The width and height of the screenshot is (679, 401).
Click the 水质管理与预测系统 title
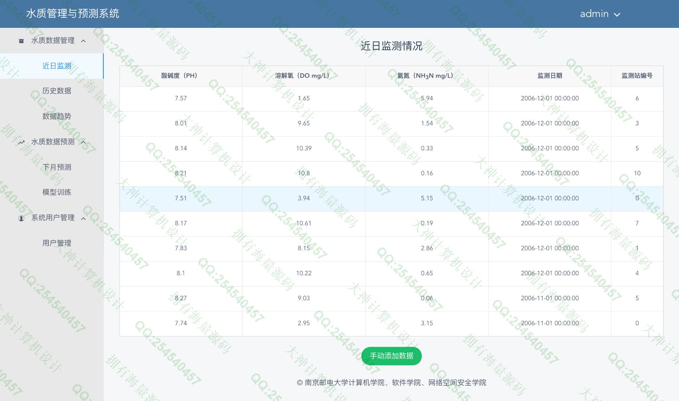72,13
